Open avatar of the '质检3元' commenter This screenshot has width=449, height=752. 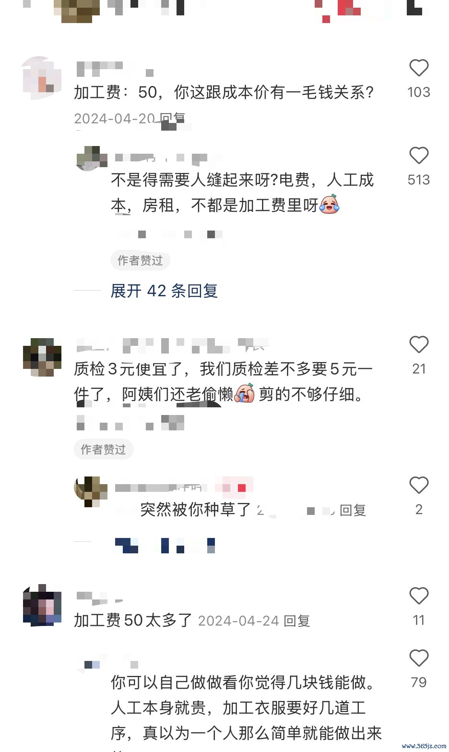(x=42, y=357)
